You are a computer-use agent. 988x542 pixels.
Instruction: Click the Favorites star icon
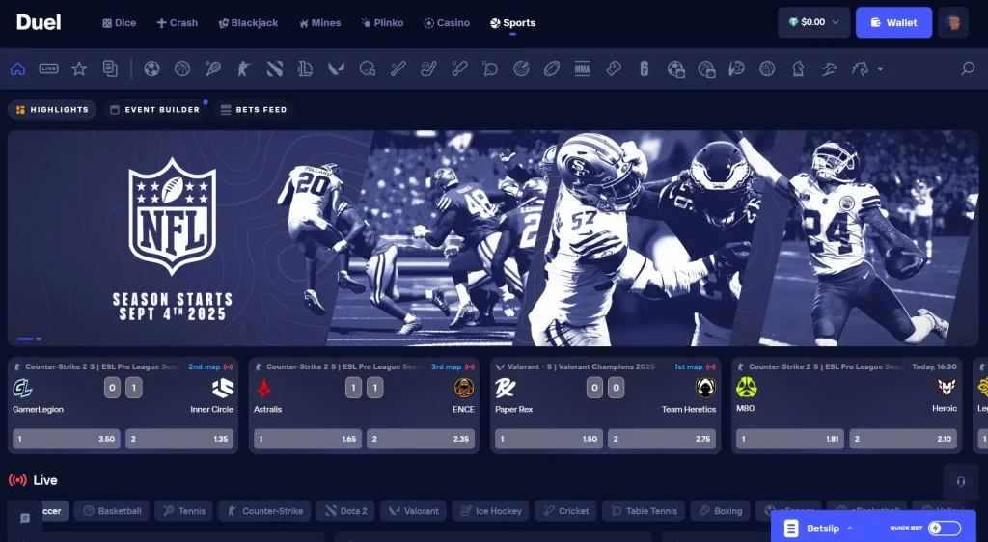coord(79,68)
